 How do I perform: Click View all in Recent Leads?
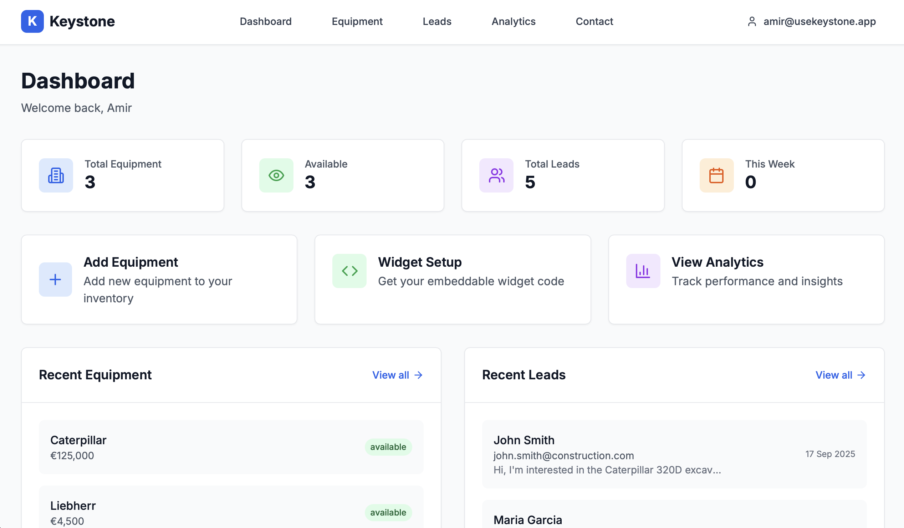tap(840, 375)
